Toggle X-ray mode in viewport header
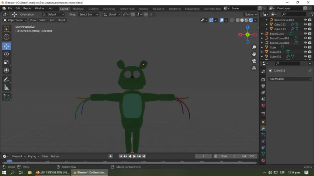This screenshot has width=314, height=176. tap(232, 20)
